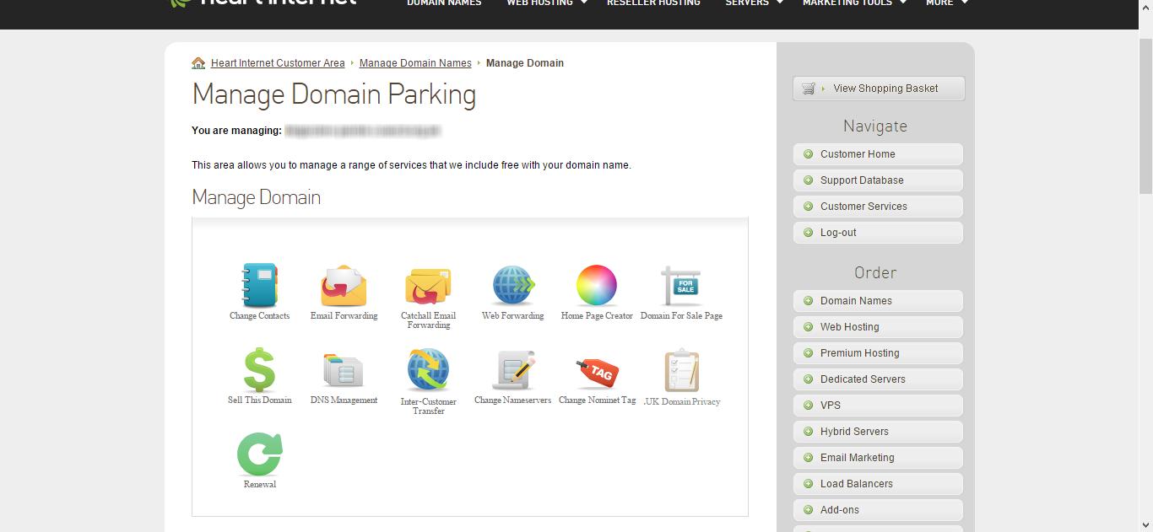This screenshot has height=532, width=1153.
Task: Click the Change Nominet Tag icon
Action: click(x=597, y=370)
